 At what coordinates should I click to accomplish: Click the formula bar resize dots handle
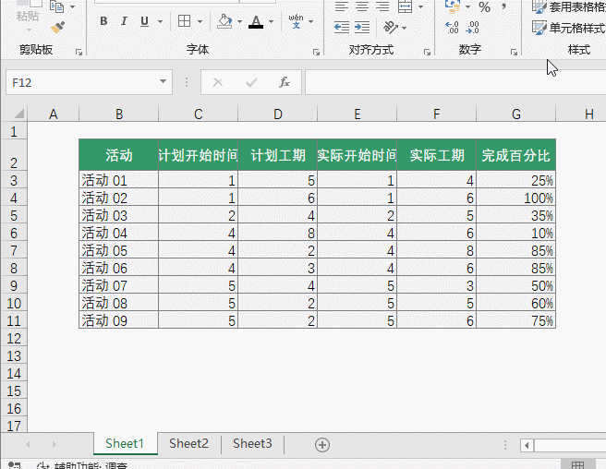[x=187, y=82]
